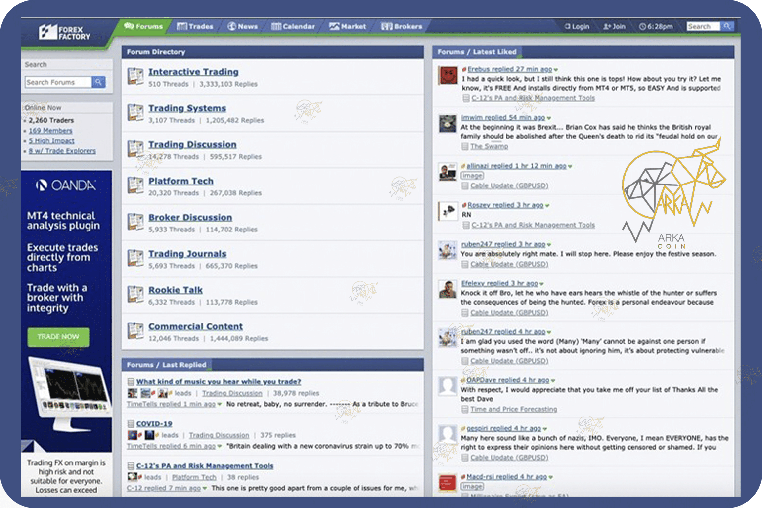Image resolution: width=762 pixels, height=508 pixels.
Task: Open the Trades tab in navigation
Action: pyautogui.click(x=195, y=26)
